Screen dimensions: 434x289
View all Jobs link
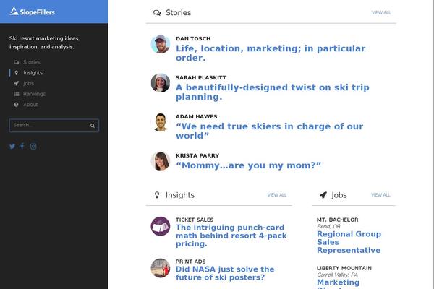coord(380,195)
